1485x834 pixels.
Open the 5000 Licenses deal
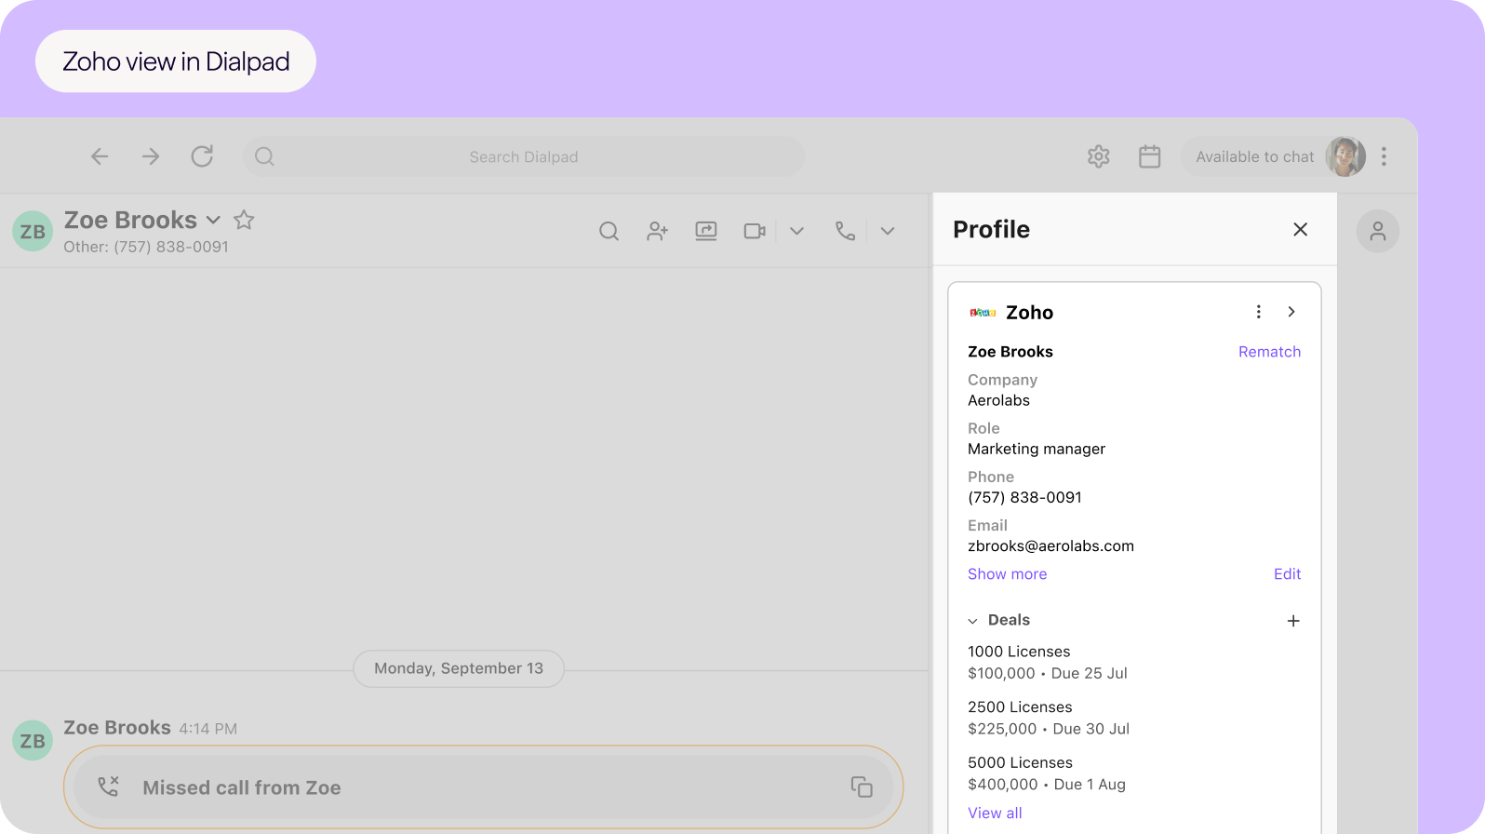pos(1020,763)
